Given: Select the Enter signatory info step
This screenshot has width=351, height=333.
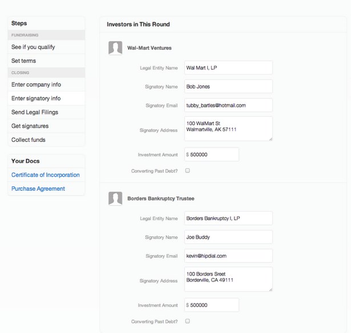Looking at the screenshot, I should [x=36, y=98].
